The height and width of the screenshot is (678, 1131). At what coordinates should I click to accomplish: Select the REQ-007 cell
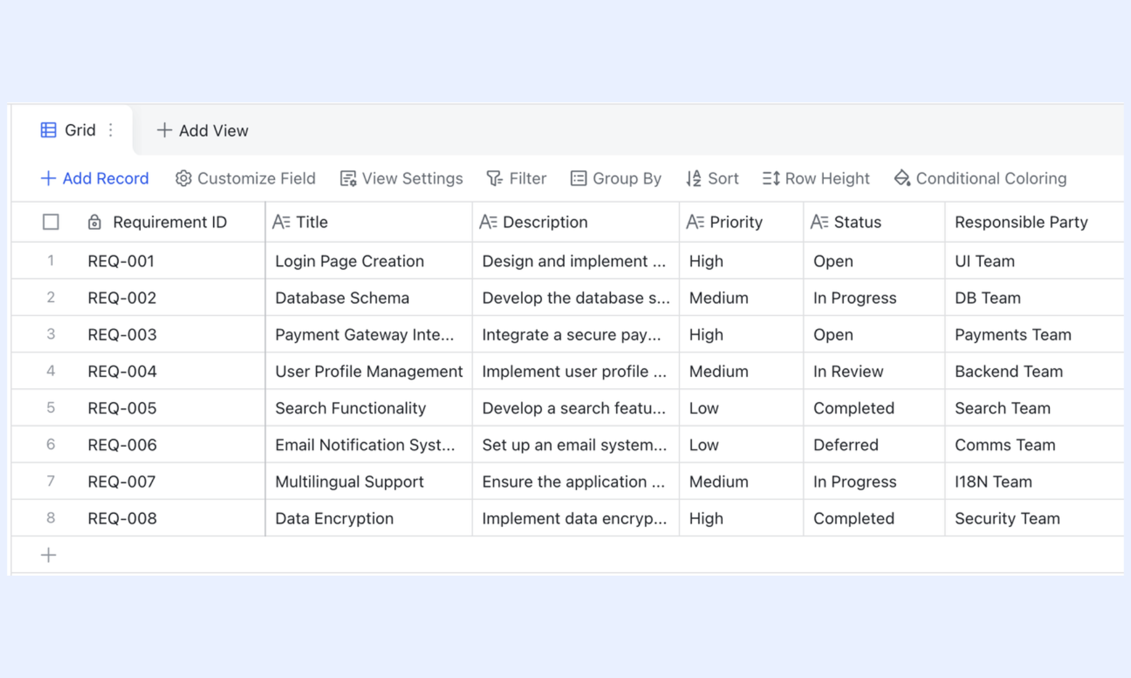[x=171, y=481]
